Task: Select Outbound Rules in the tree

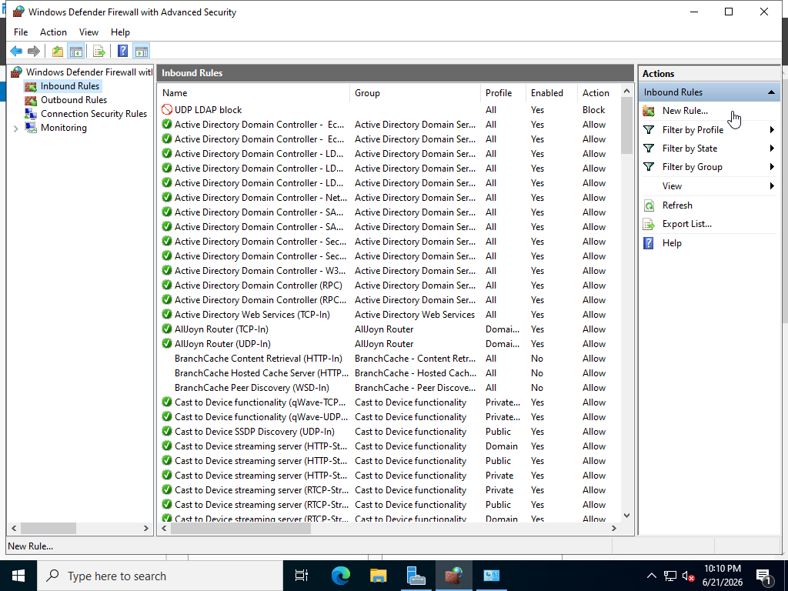Action: 74,100
